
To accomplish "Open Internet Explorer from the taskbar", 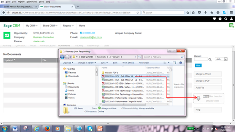I will coord(36,128).
